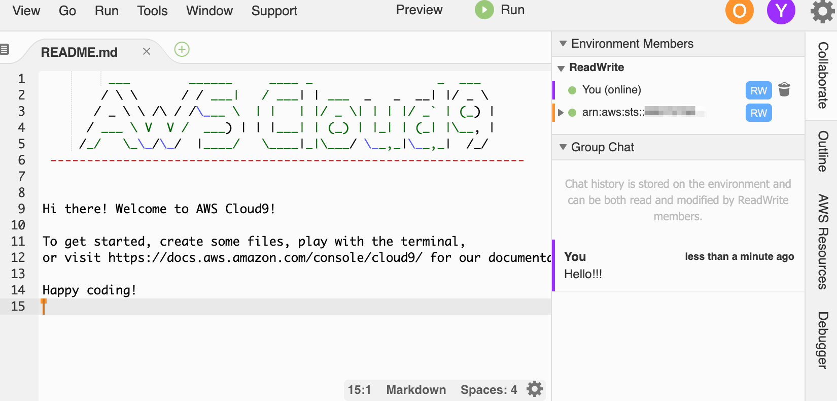Close the README.md tab
The width and height of the screenshot is (837, 401).
pyautogui.click(x=147, y=51)
